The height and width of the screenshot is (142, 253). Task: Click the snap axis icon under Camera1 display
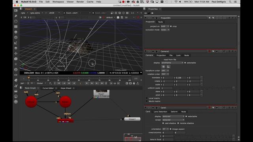pyautogui.click(x=168, y=67)
